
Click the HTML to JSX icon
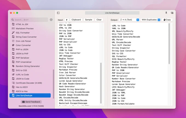click(x=13, y=24)
